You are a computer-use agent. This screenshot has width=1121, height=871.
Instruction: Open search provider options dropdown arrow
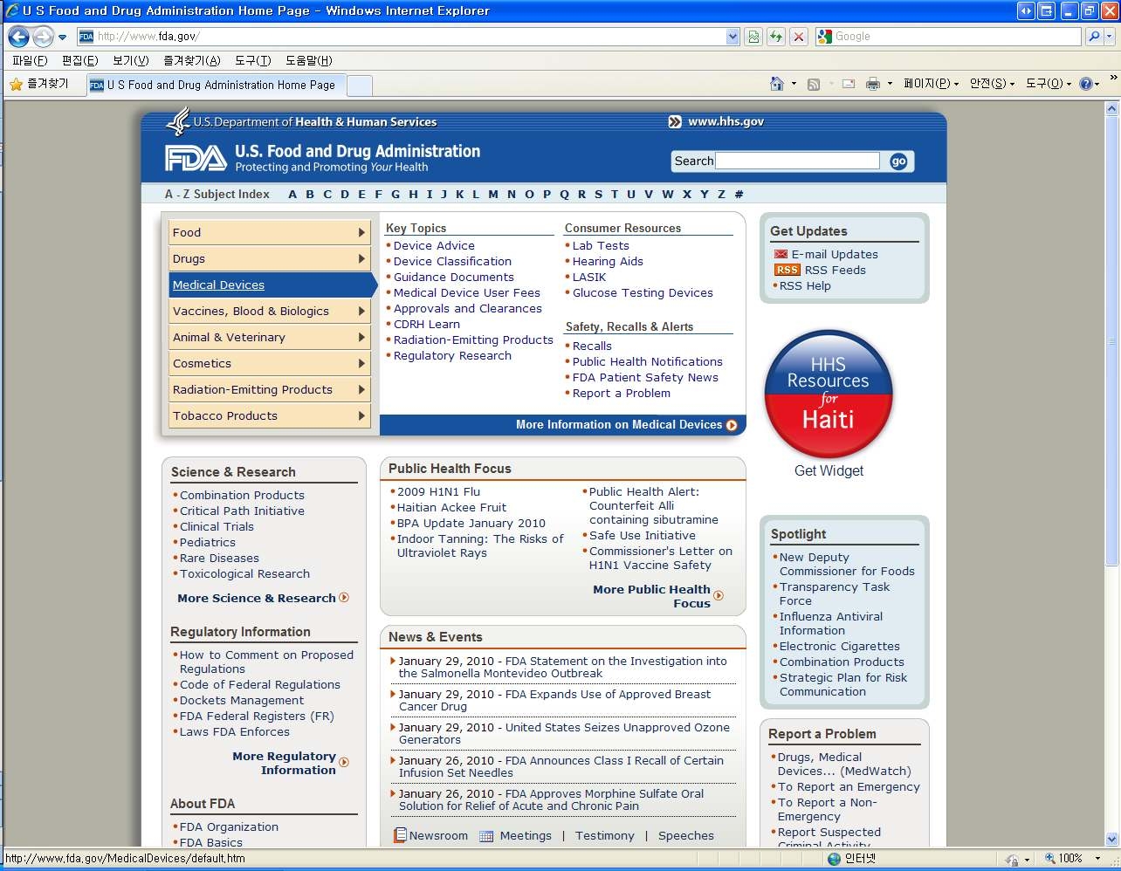1109,37
